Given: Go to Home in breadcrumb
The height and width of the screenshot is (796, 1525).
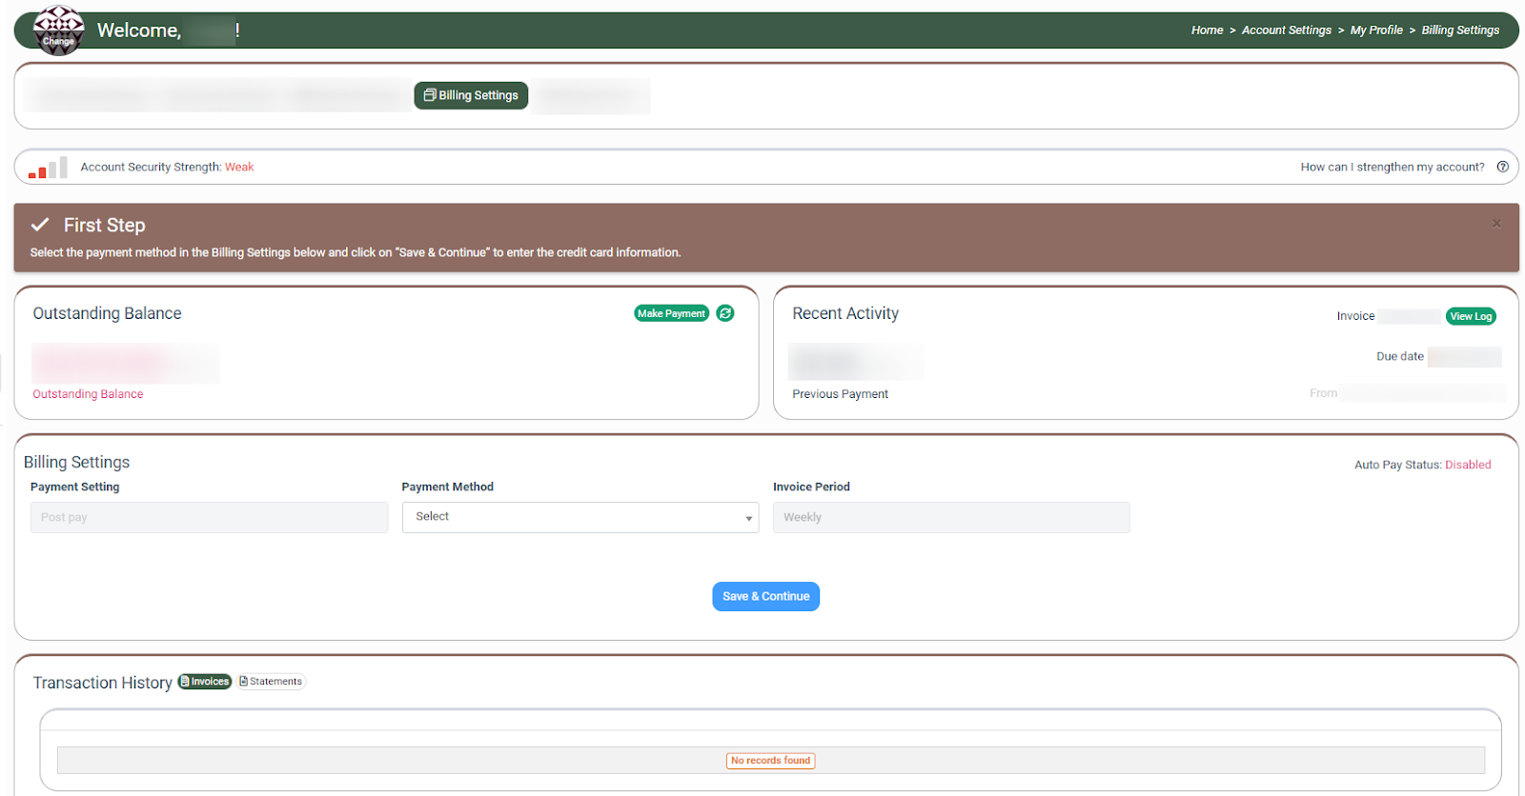Looking at the screenshot, I should pos(1206,30).
